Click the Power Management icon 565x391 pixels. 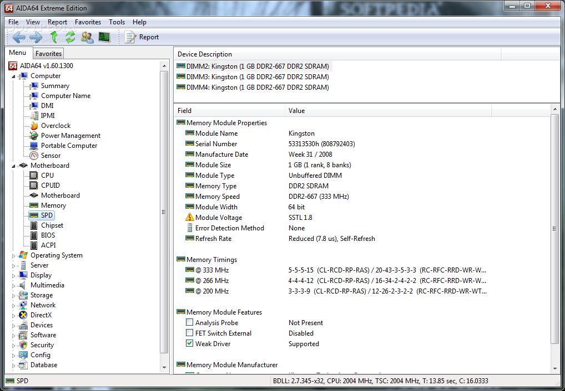click(34, 136)
